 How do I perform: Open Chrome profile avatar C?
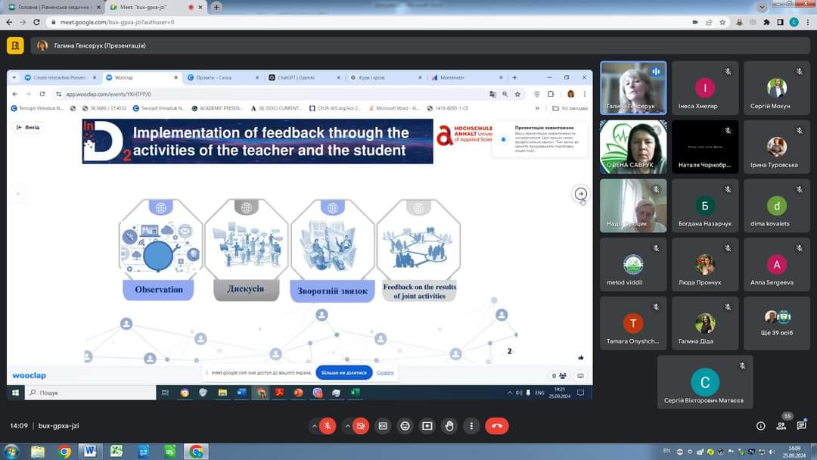[794, 22]
